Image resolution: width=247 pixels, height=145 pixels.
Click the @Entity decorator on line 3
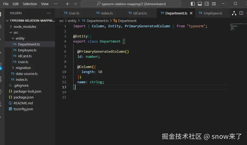(82, 36)
